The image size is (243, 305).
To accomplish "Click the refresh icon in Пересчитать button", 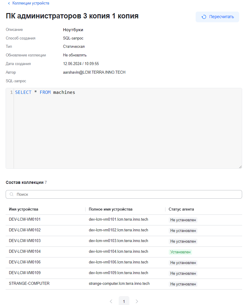I will 204,17.
